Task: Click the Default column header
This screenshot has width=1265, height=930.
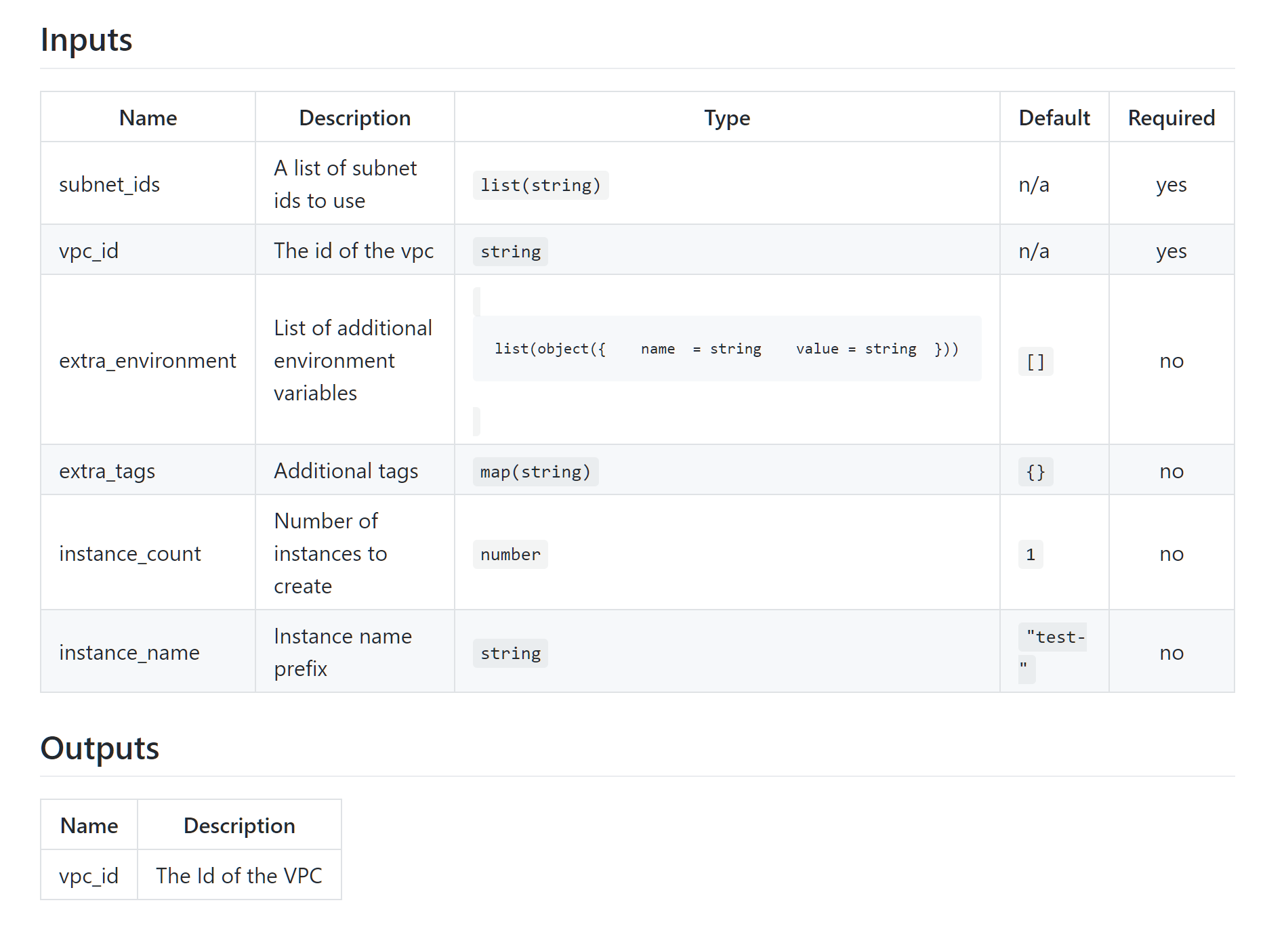Action: click(x=1054, y=118)
